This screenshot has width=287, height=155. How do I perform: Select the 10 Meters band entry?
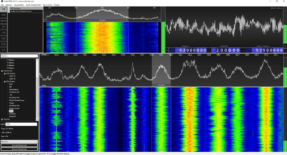tap(10, 68)
